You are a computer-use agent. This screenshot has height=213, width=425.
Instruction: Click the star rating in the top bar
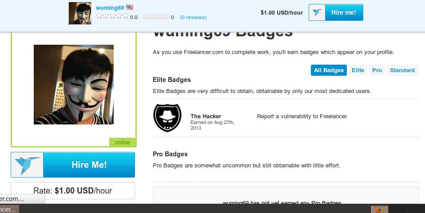pyautogui.click(x=112, y=16)
